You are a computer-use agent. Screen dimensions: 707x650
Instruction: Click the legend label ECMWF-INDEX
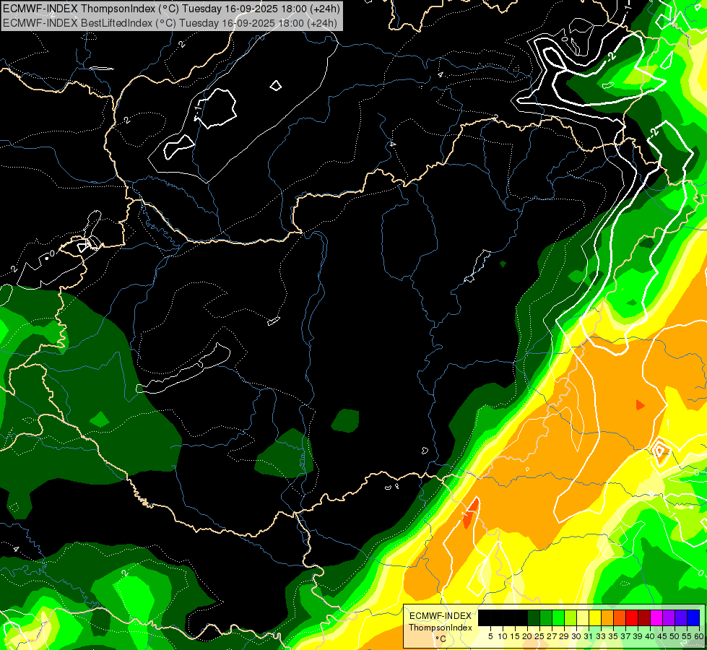click(x=441, y=616)
